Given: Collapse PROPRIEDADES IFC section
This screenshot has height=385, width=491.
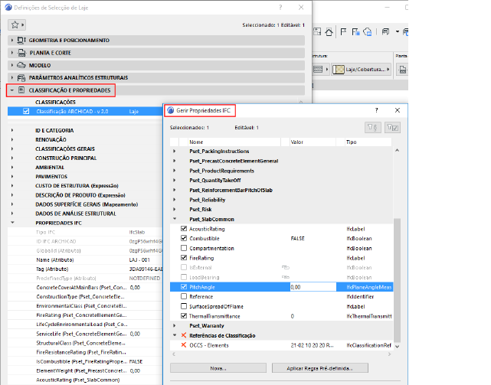Looking at the screenshot, I should tap(12, 223).
